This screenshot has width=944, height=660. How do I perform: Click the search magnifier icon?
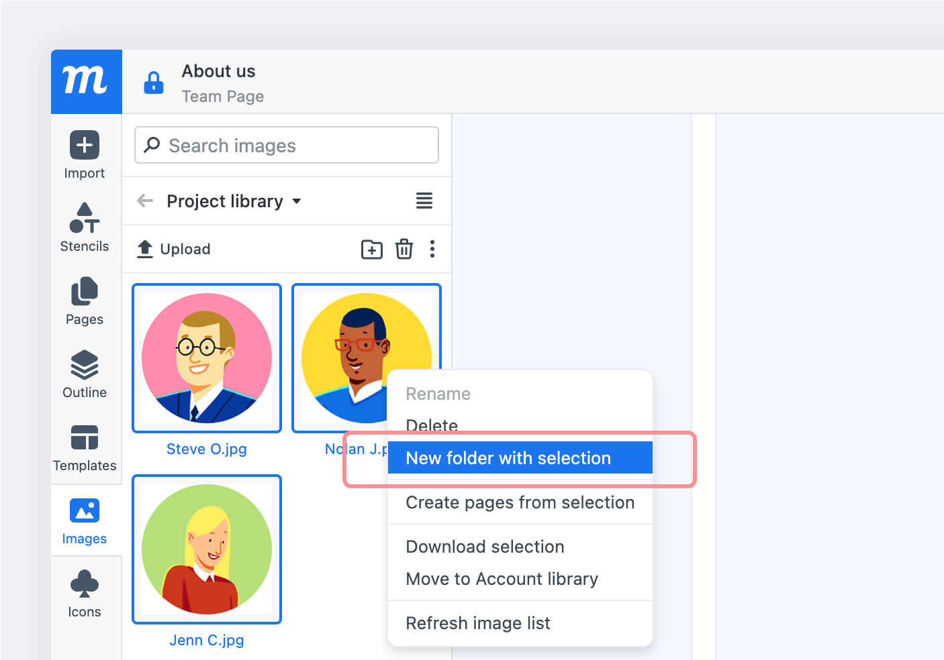click(x=152, y=145)
